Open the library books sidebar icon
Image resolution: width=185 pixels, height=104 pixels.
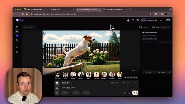tap(17, 40)
